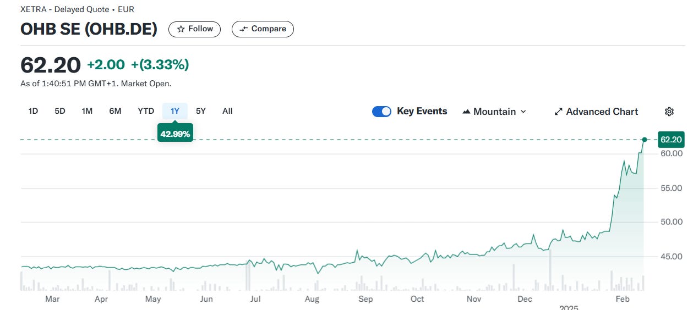Click the 62.20 current price chart label
Screen dimensions: 693x310
671,140
